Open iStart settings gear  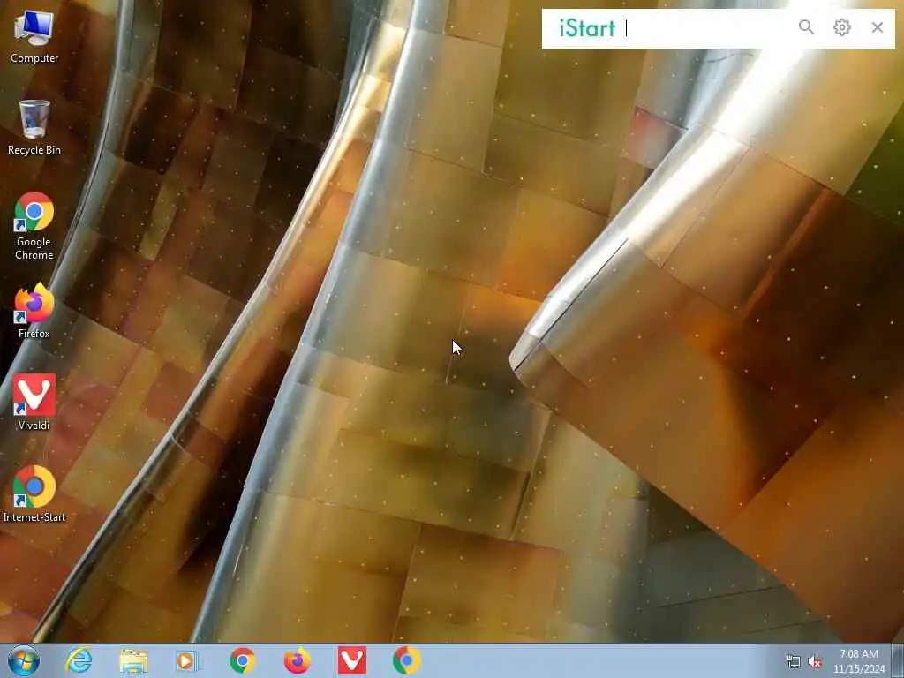point(841,27)
